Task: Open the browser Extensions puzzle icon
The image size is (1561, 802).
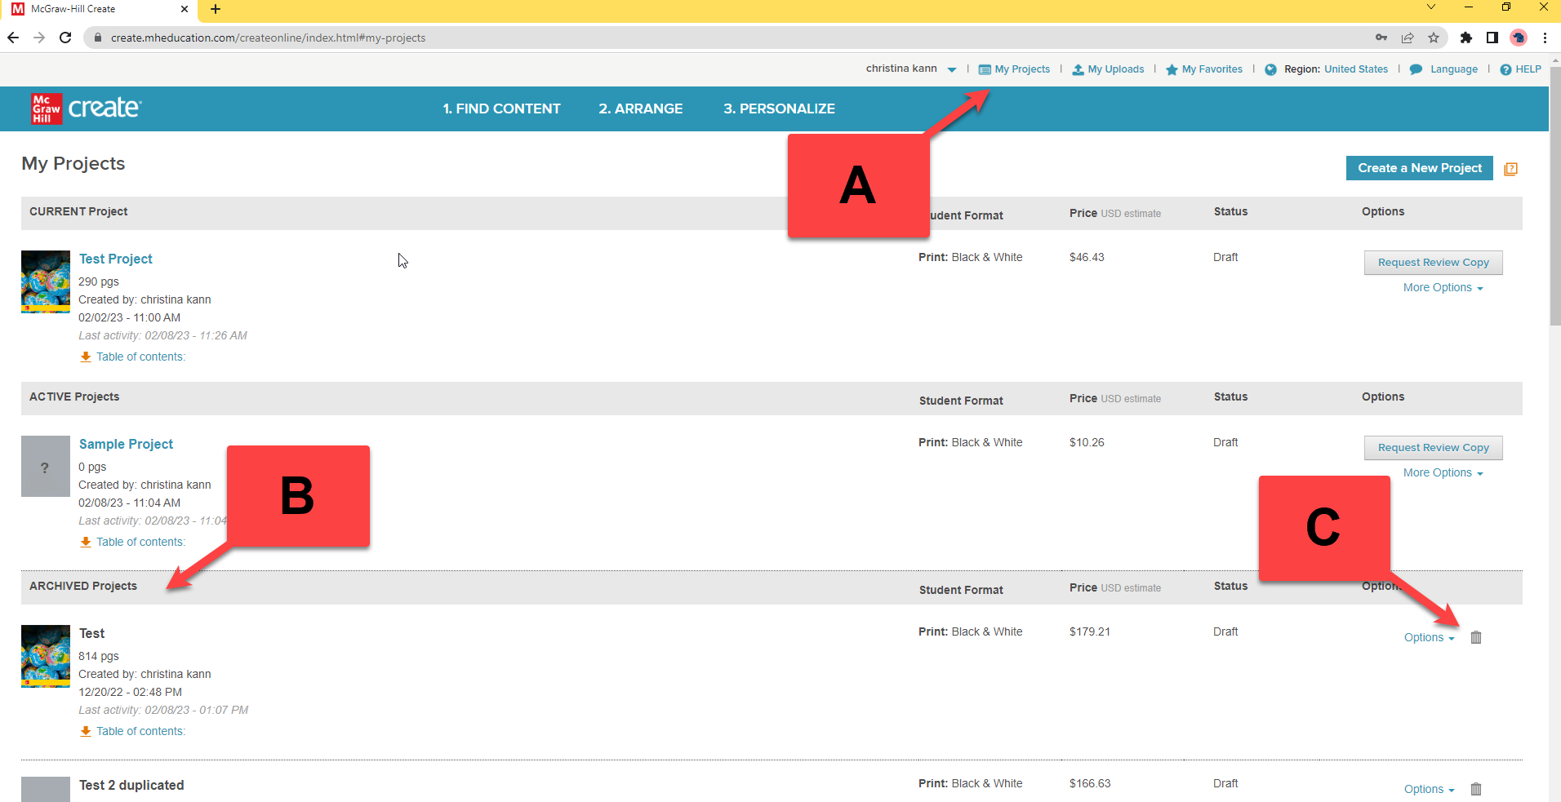Action: coord(1466,38)
